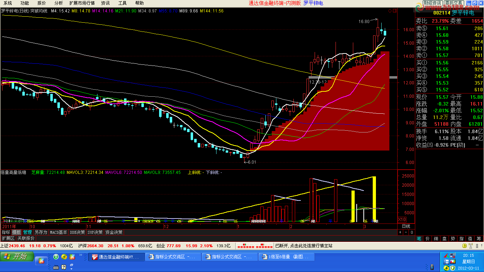Select the 细 tab in quote panel

click(436, 239)
